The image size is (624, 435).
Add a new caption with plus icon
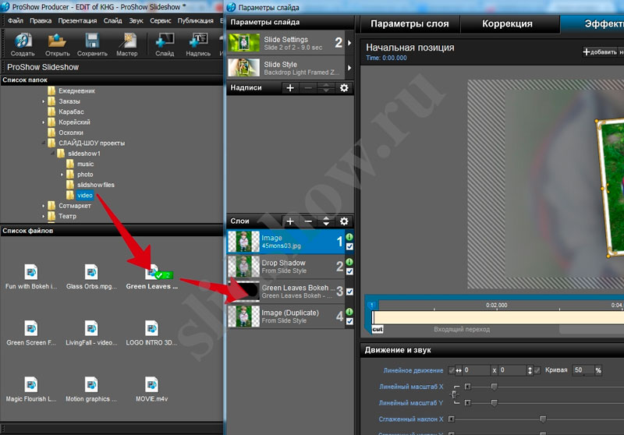[x=290, y=88]
